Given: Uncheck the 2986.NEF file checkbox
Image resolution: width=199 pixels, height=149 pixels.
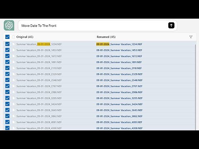Looking at the screenshot, I should pos(7,92).
